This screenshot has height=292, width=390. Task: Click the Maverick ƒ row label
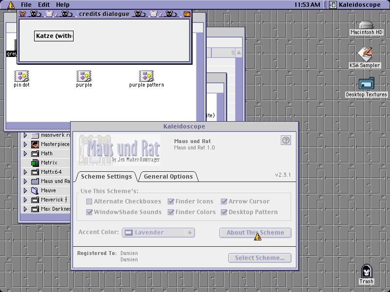coord(54,200)
